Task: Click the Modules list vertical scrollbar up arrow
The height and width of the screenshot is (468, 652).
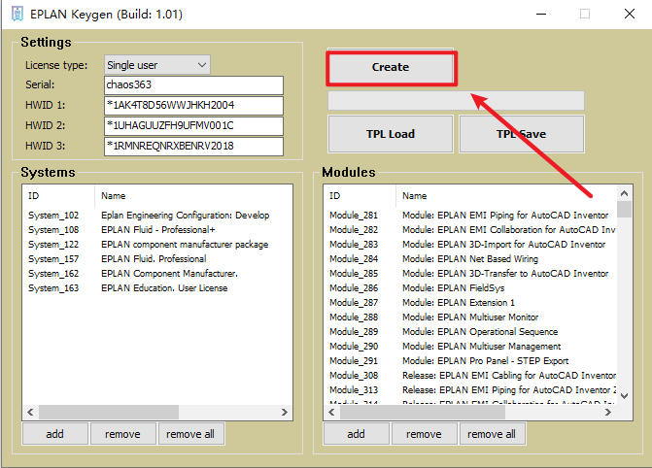Action: tap(624, 193)
